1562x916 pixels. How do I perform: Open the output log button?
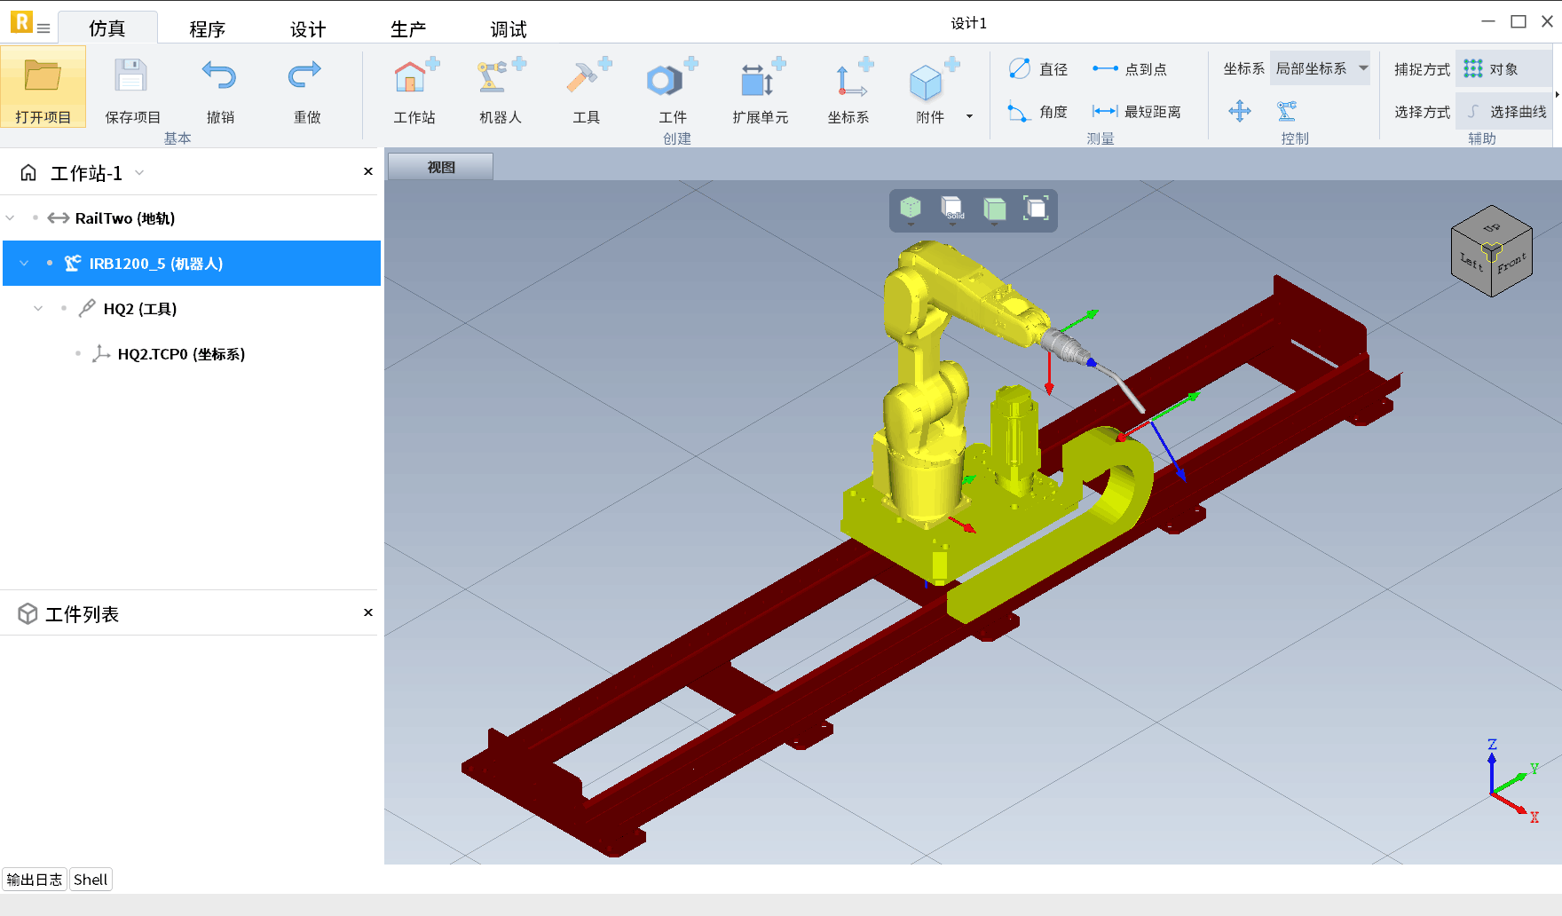pos(35,880)
